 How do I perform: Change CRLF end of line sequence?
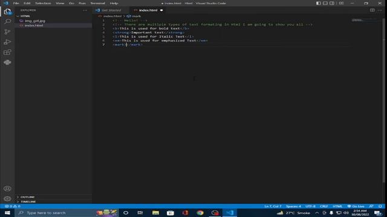coord(324,206)
